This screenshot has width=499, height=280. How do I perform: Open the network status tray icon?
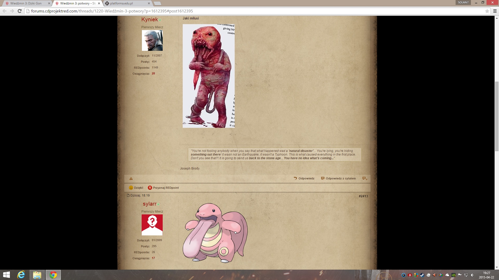coord(466,275)
